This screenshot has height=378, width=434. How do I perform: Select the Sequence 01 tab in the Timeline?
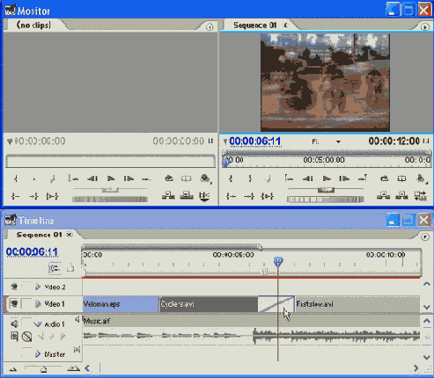pos(39,235)
